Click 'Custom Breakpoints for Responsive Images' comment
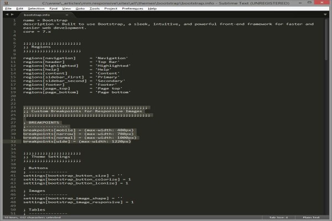 (x=87, y=111)
